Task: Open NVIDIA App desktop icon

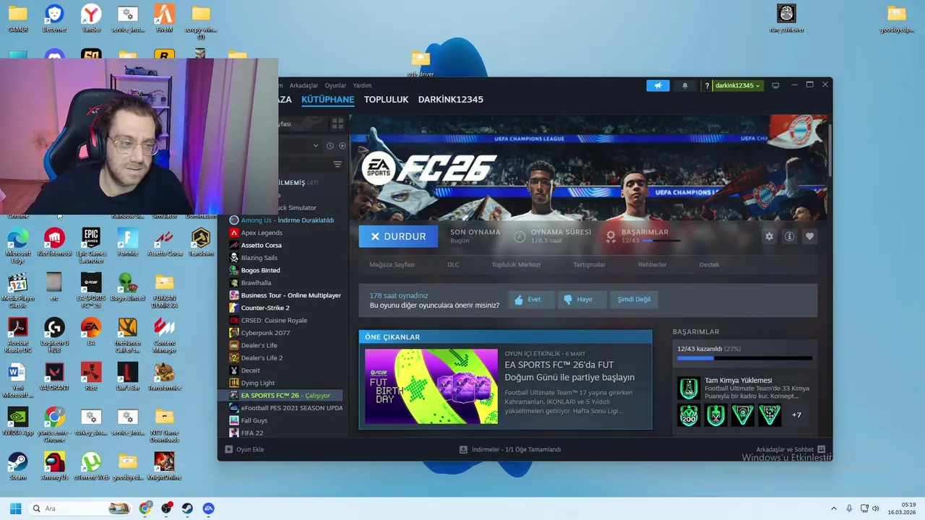Action: point(17,420)
